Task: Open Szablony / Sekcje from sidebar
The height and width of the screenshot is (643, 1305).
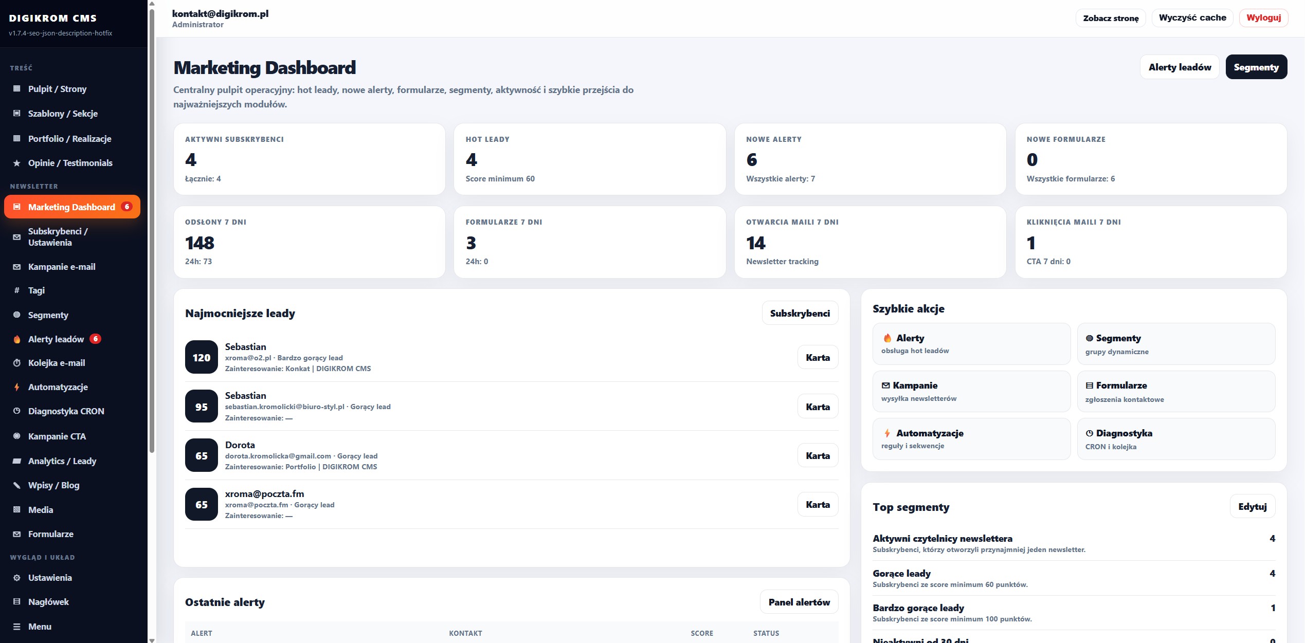Action: pos(72,114)
